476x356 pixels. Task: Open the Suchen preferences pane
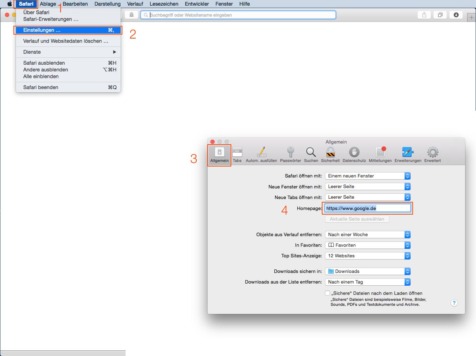(x=311, y=154)
